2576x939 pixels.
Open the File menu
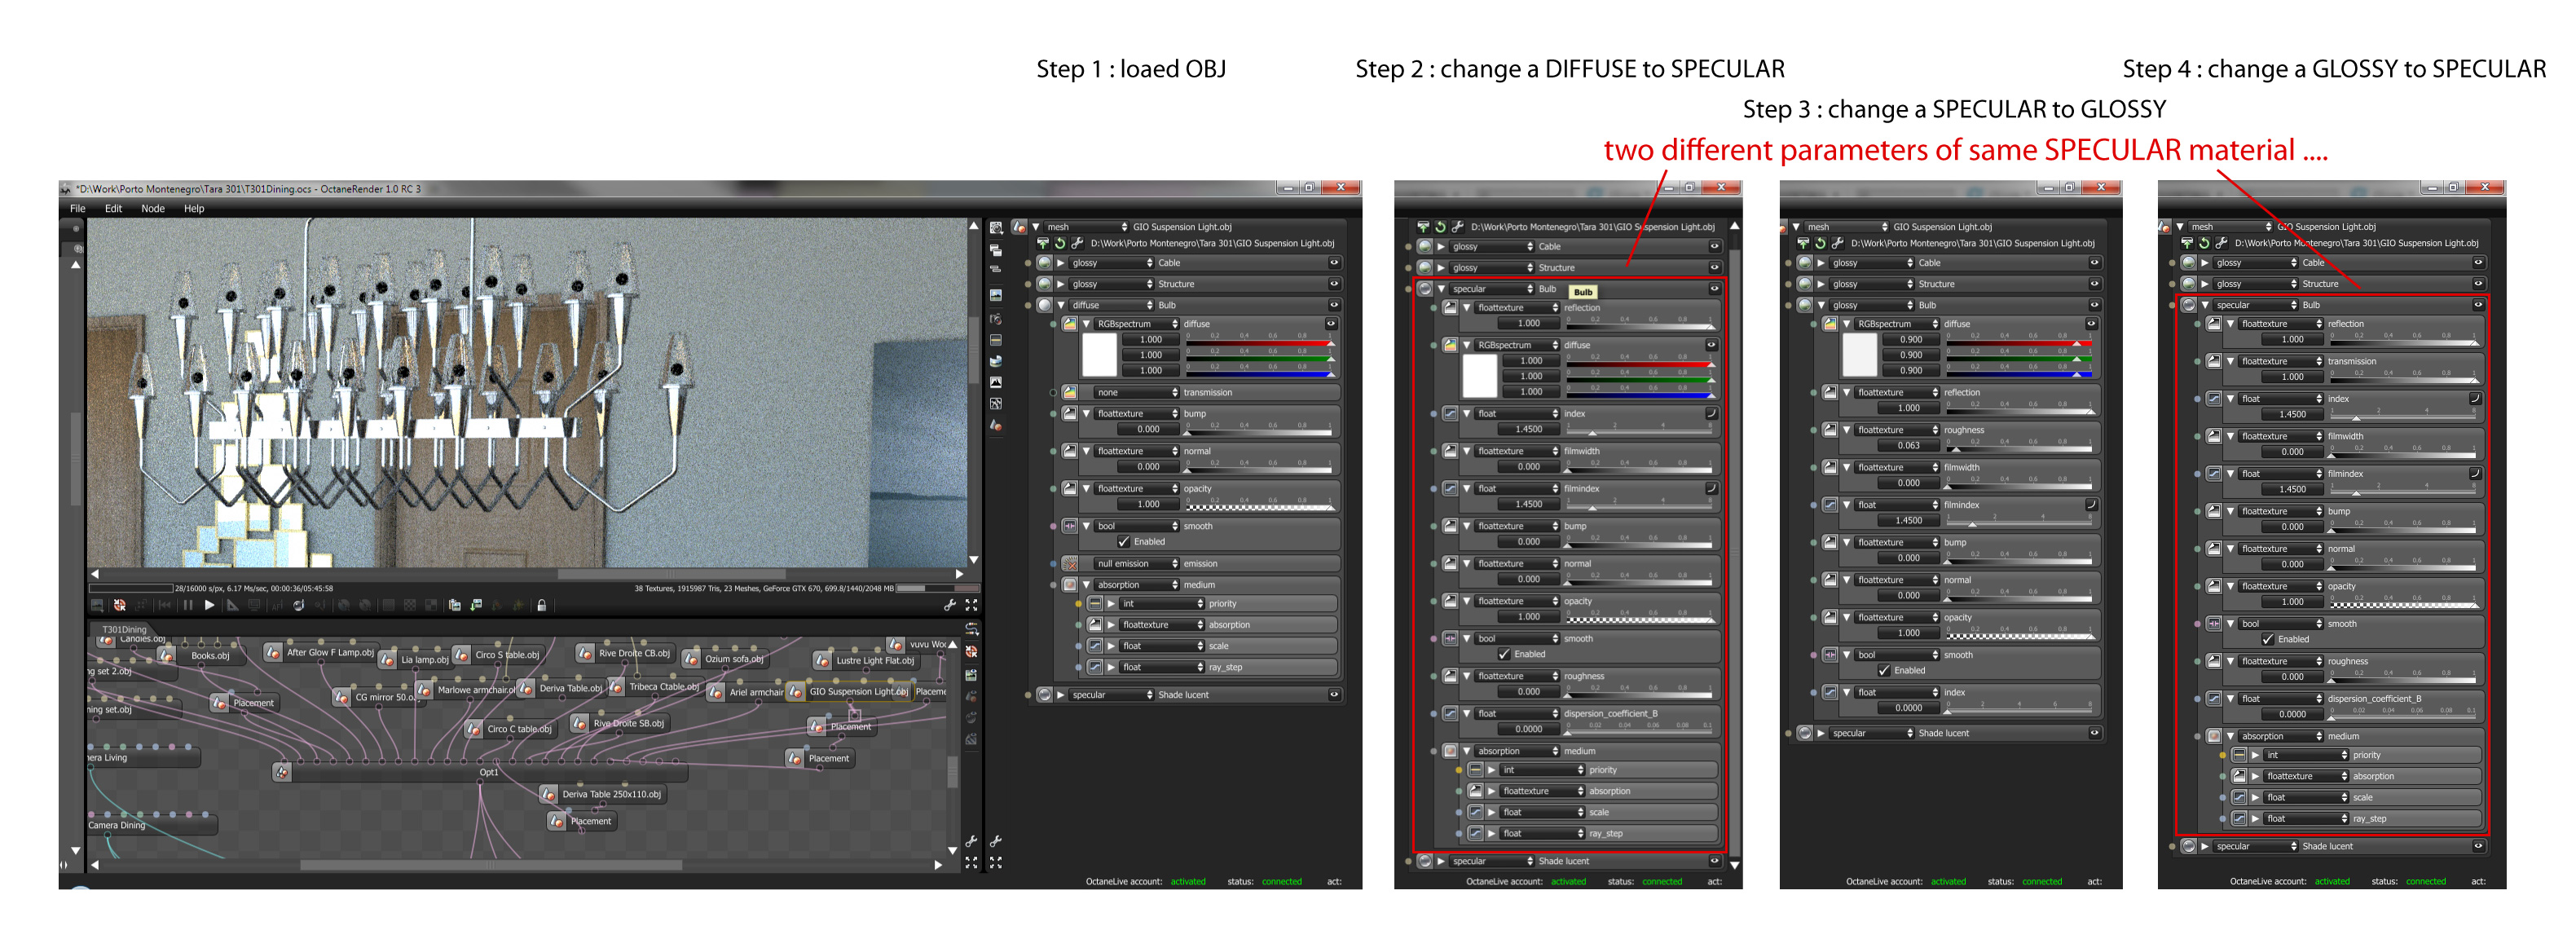coord(77,209)
